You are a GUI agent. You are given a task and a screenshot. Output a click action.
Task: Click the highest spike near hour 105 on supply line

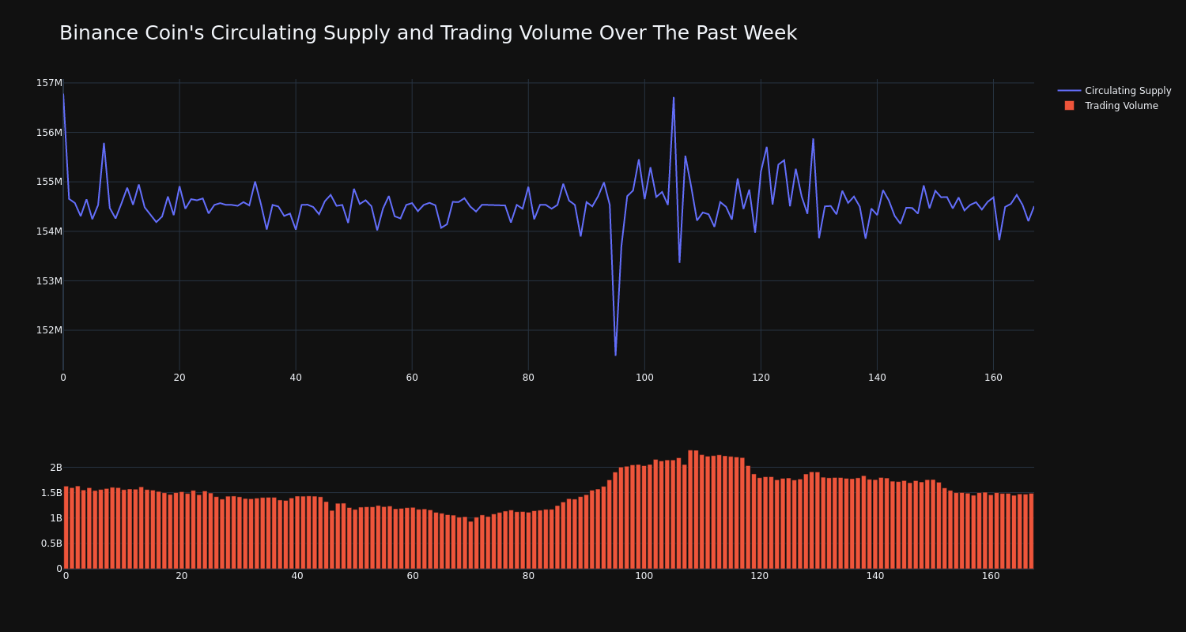coord(674,98)
